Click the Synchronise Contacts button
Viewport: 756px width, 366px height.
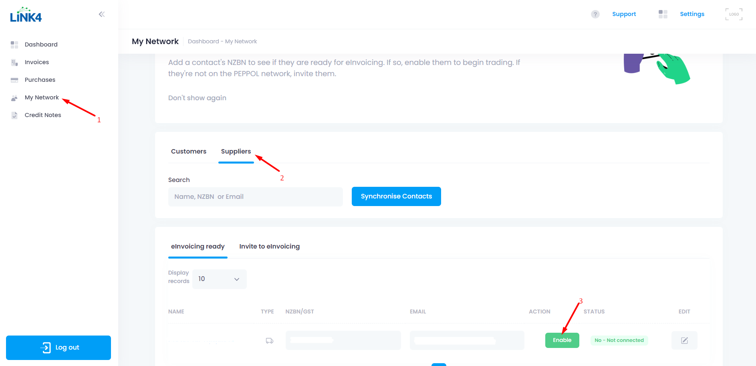396,196
